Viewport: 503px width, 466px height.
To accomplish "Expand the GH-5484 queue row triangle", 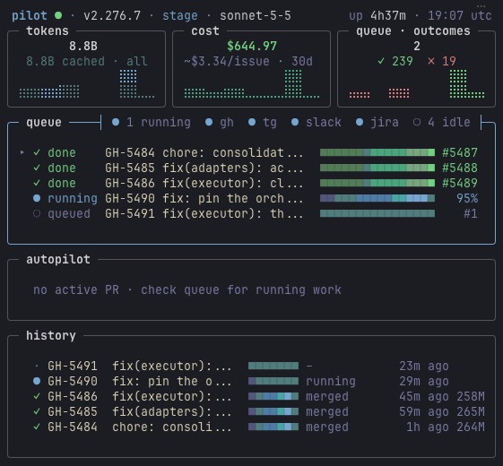I will coord(22,152).
